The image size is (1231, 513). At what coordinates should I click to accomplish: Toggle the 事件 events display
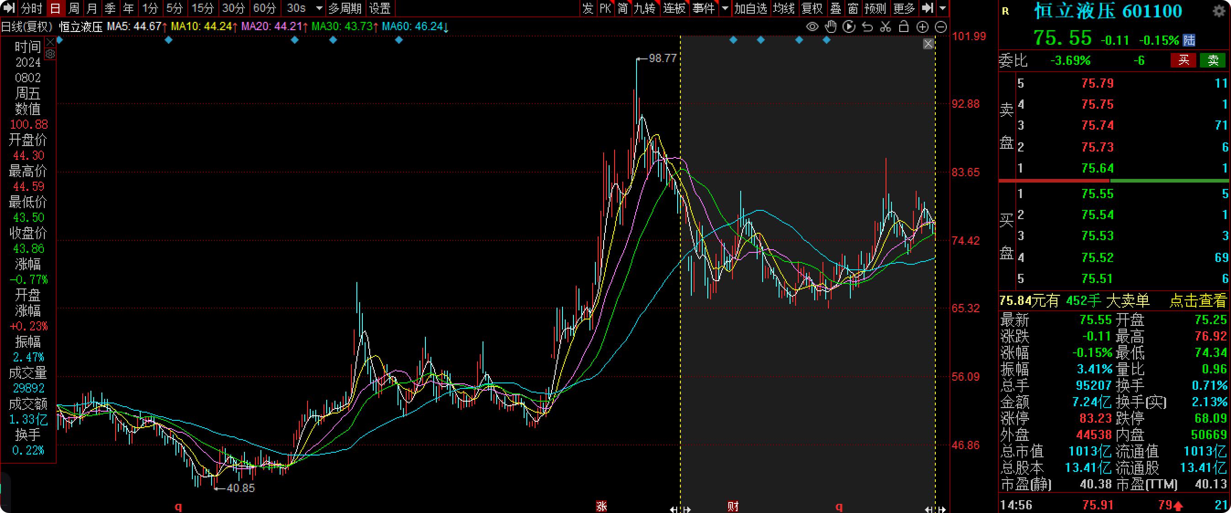pyautogui.click(x=703, y=8)
